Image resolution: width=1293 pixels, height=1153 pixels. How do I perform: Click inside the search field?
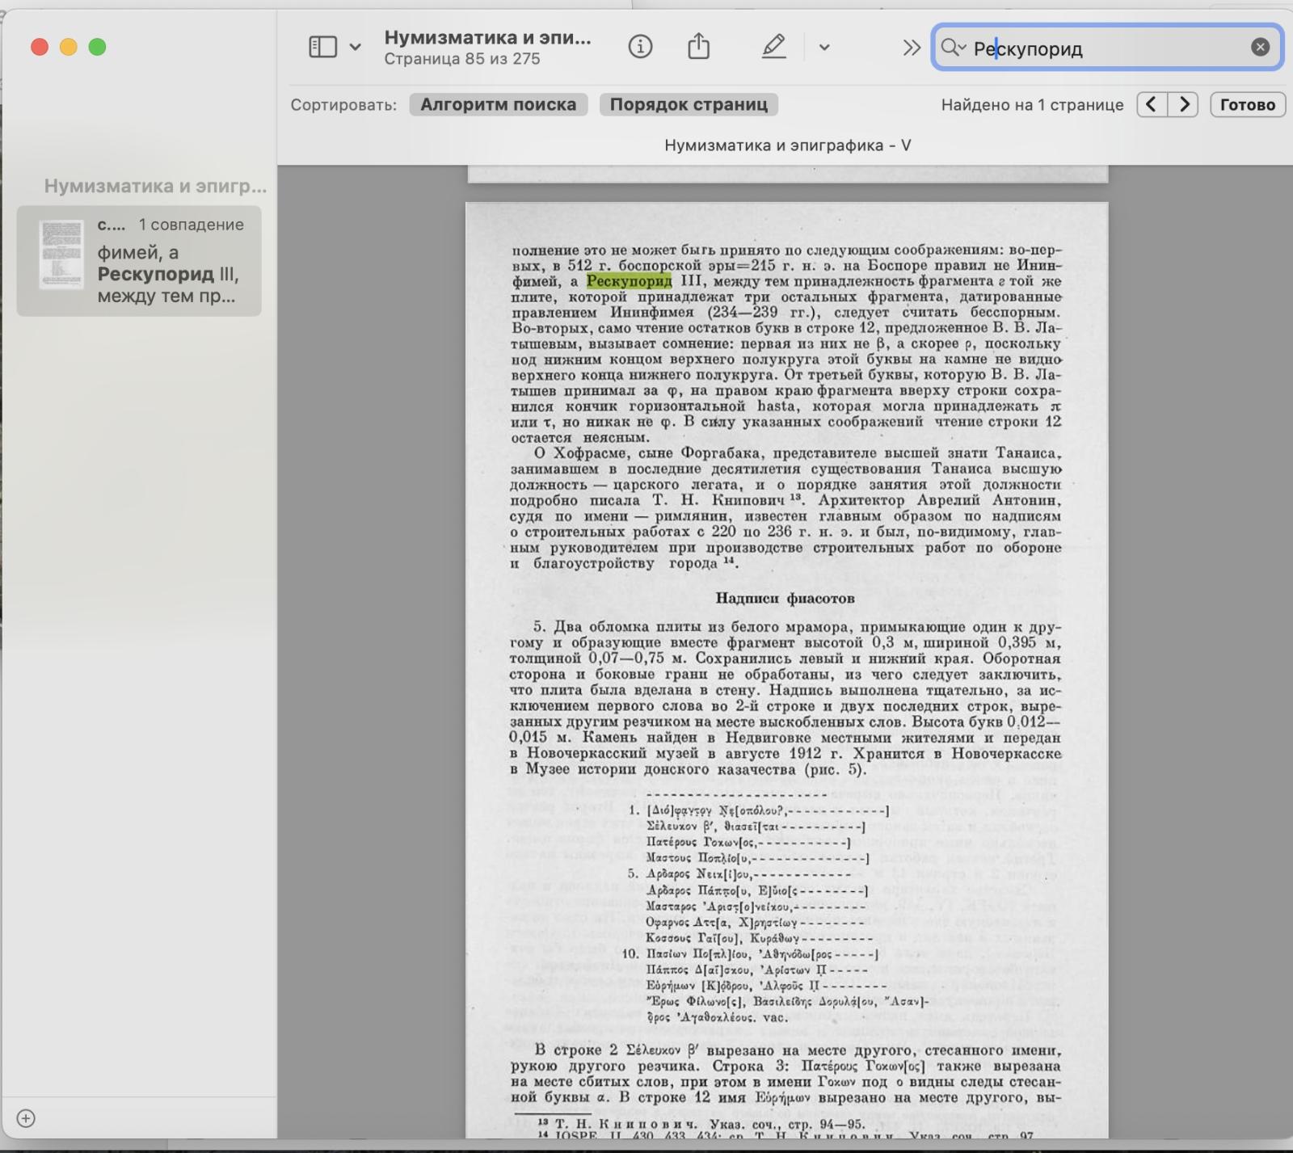click(1107, 48)
